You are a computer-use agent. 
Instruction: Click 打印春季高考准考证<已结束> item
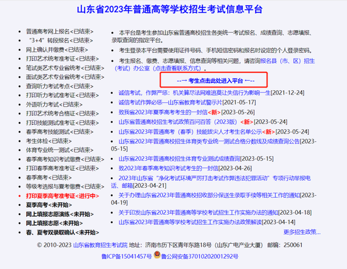click(62, 168)
